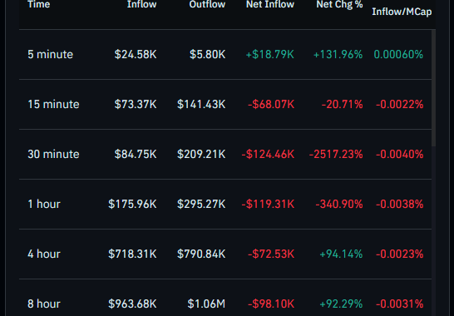Click the -0.0023% inflow/MCap value

[x=400, y=254]
